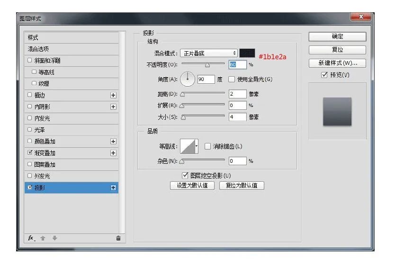Image resolution: width=395 pixels, height=267 pixels.
Task: Click the plus icon beside 描边
Action: click(x=113, y=95)
